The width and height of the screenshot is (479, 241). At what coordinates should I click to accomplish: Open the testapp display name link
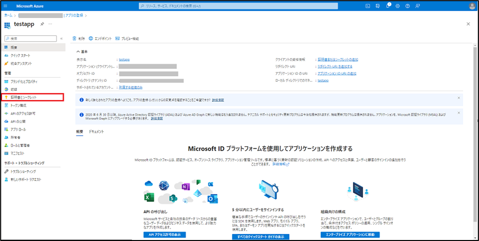click(124, 60)
